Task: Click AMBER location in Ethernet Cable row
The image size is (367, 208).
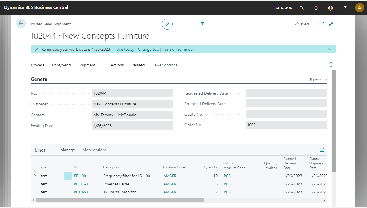Action: pyautogui.click(x=170, y=184)
